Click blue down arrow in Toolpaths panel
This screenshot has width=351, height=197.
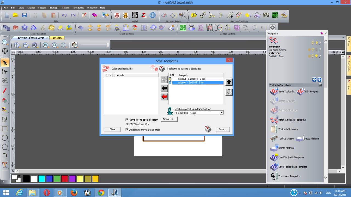click(x=319, y=80)
